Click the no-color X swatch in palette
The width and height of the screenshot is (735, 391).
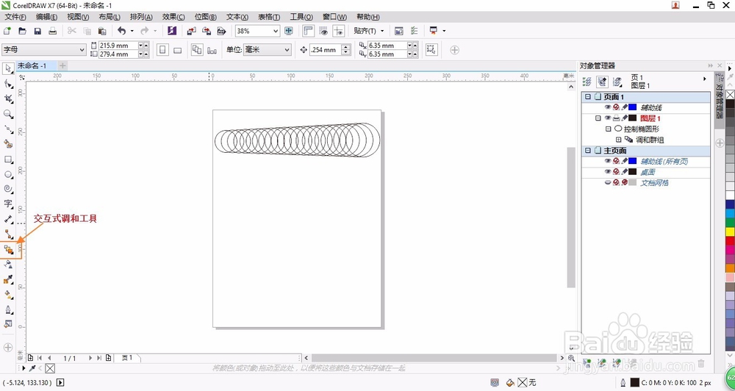point(730,95)
